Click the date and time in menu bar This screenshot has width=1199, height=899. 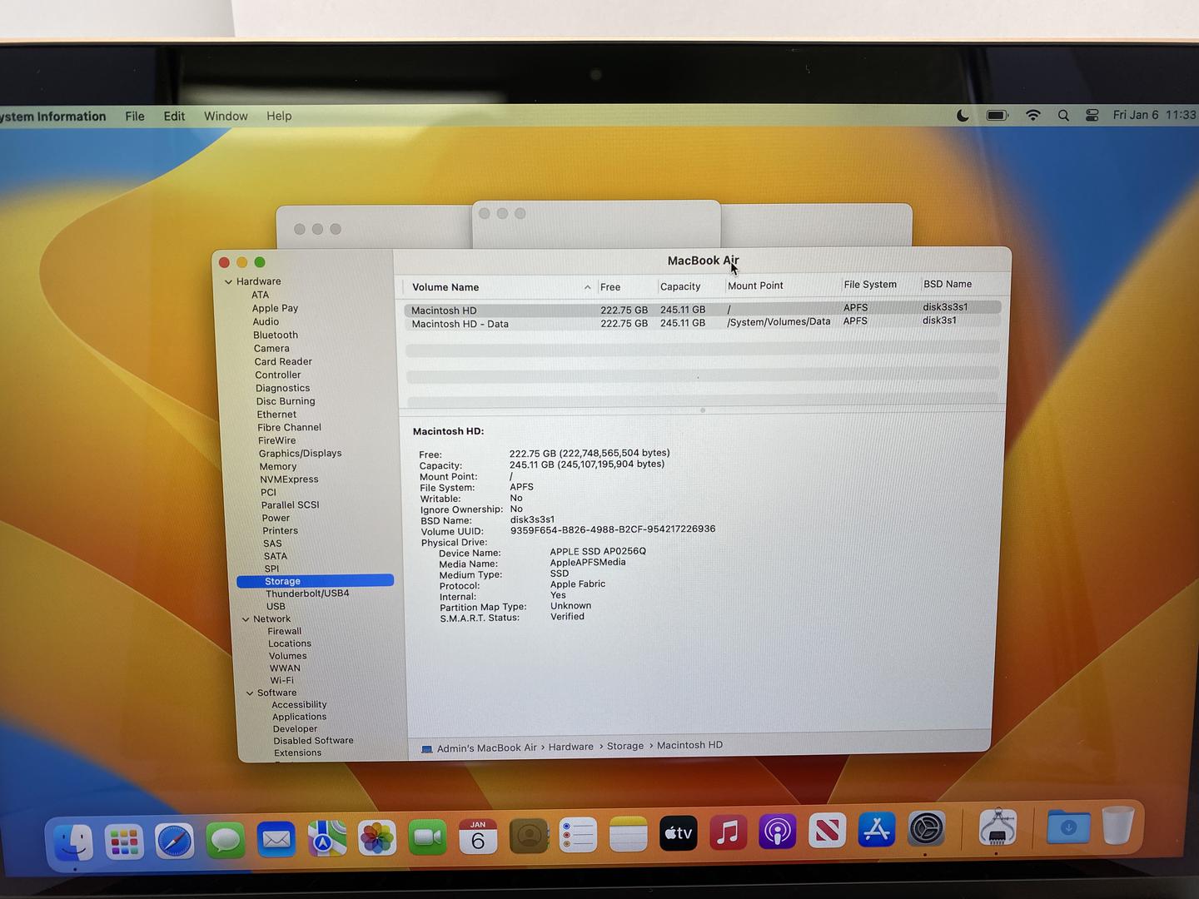(x=1154, y=115)
